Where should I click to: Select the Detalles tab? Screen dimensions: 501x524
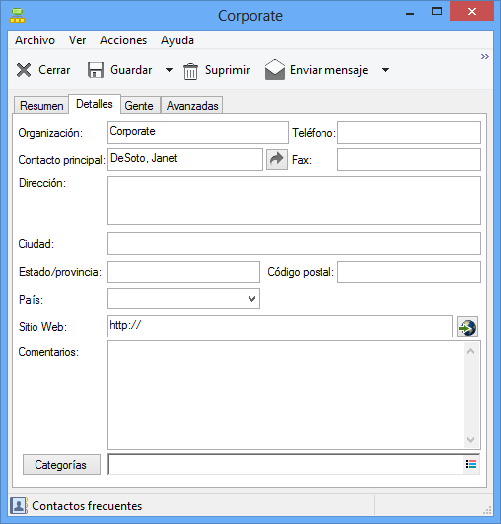(x=95, y=104)
